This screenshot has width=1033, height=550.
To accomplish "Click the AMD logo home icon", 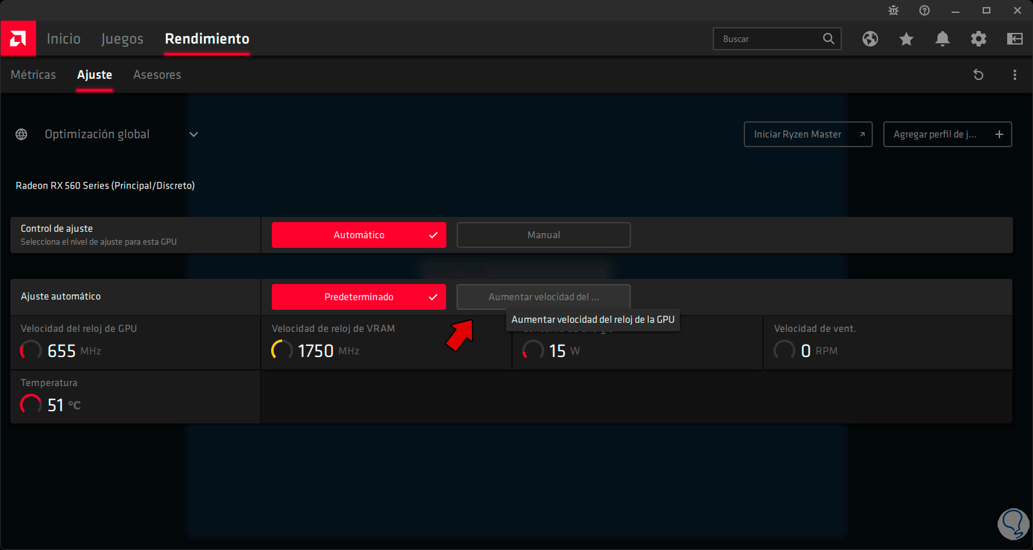I will tap(18, 39).
